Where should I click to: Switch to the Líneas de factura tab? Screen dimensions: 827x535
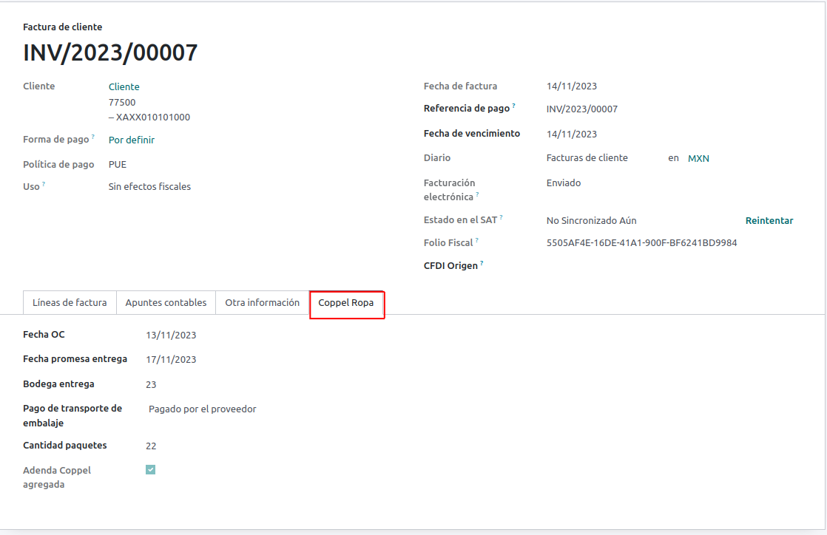point(70,302)
